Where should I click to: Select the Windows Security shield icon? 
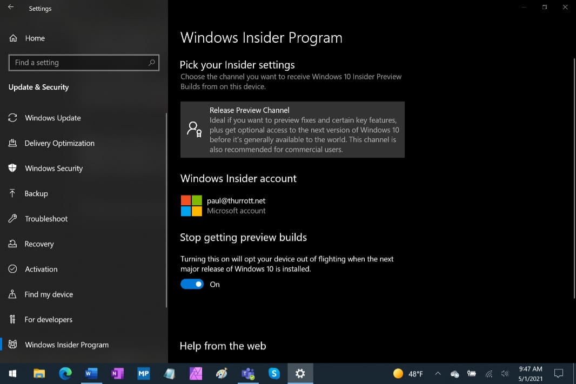coord(12,168)
